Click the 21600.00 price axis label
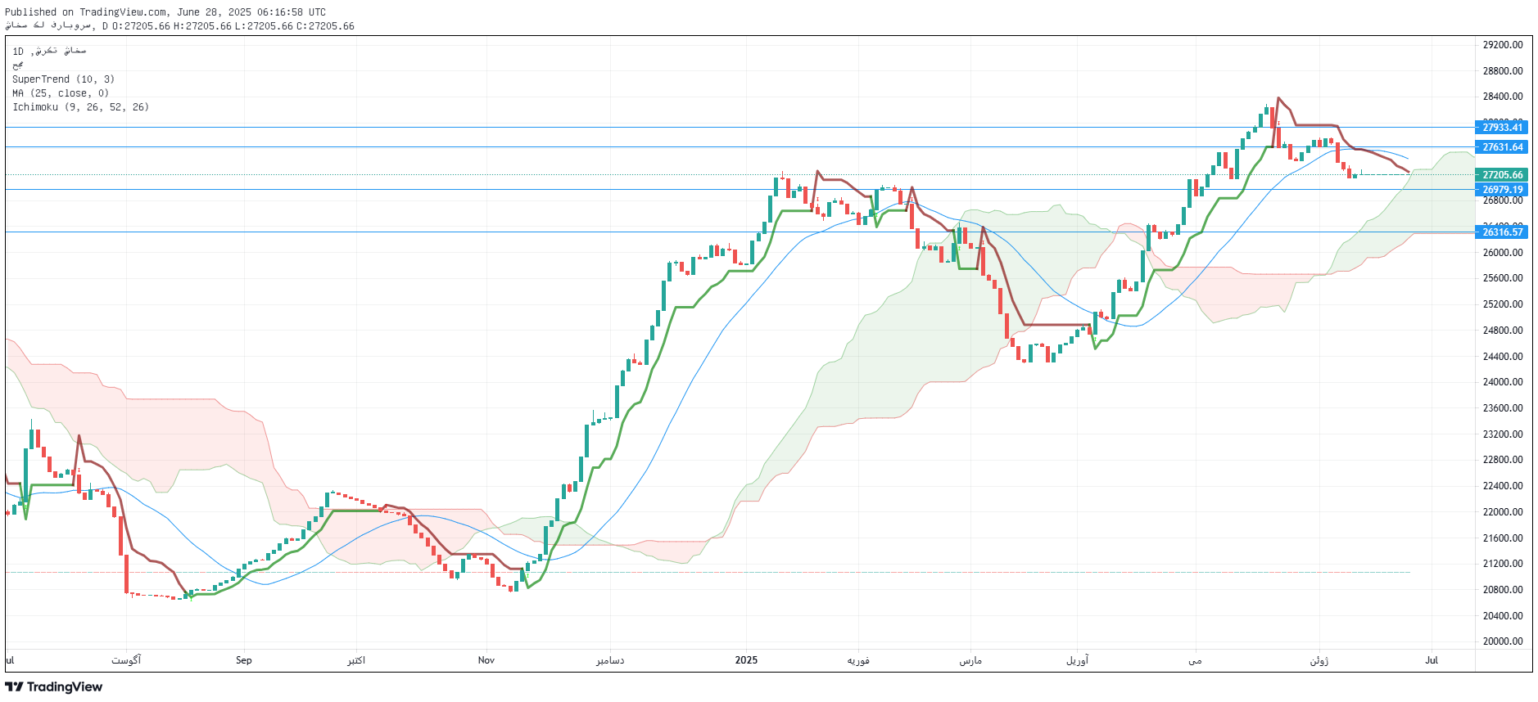 [x=1503, y=538]
